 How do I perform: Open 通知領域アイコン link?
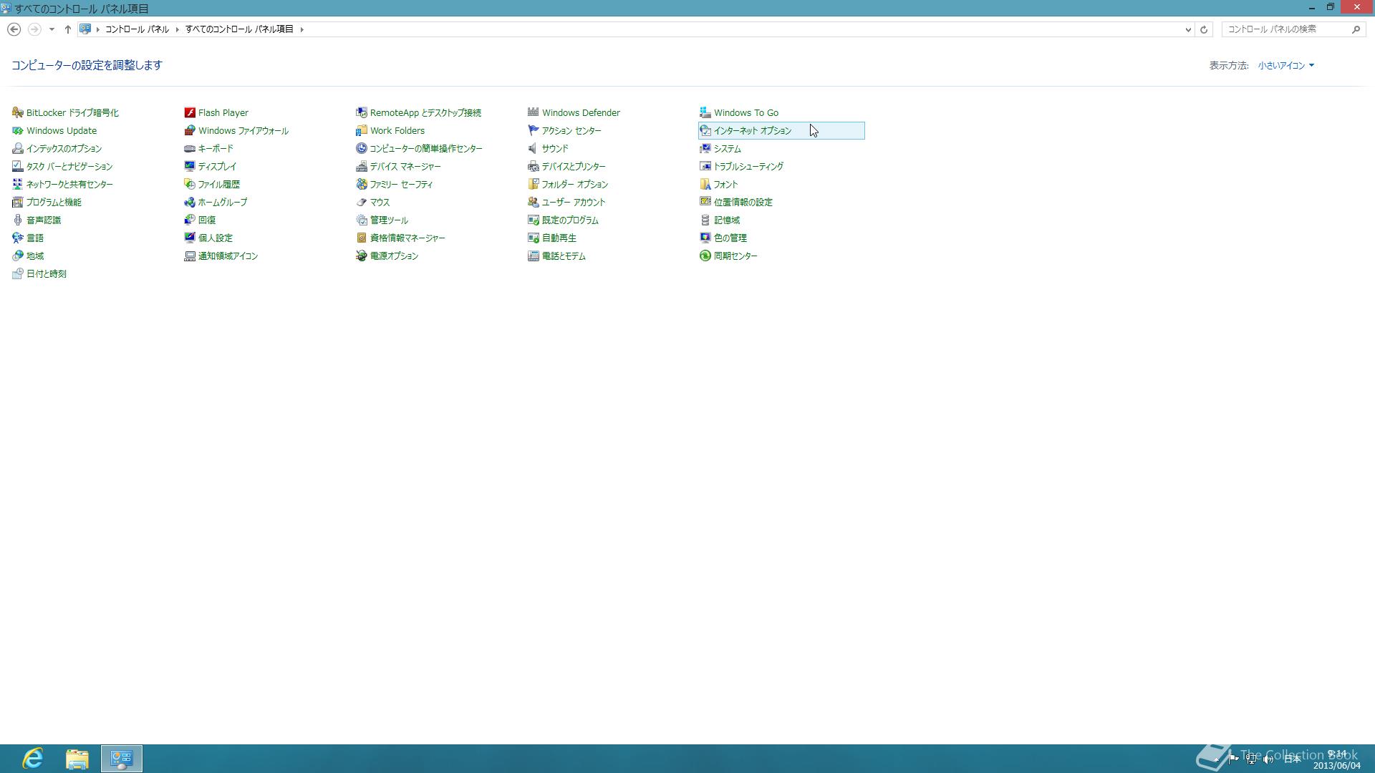click(x=228, y=256)
